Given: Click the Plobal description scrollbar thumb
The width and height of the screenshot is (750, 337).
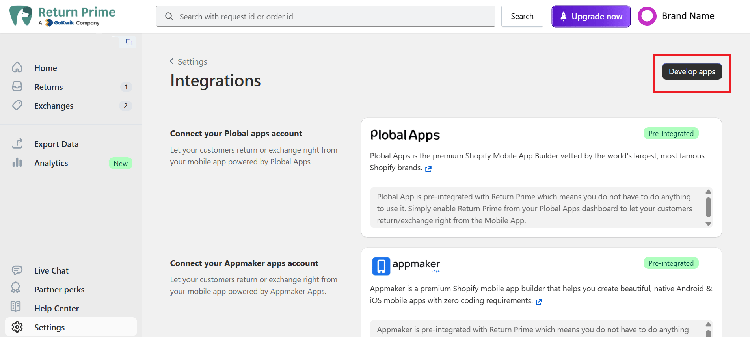Looking at the screenshot, I should 708,207.
